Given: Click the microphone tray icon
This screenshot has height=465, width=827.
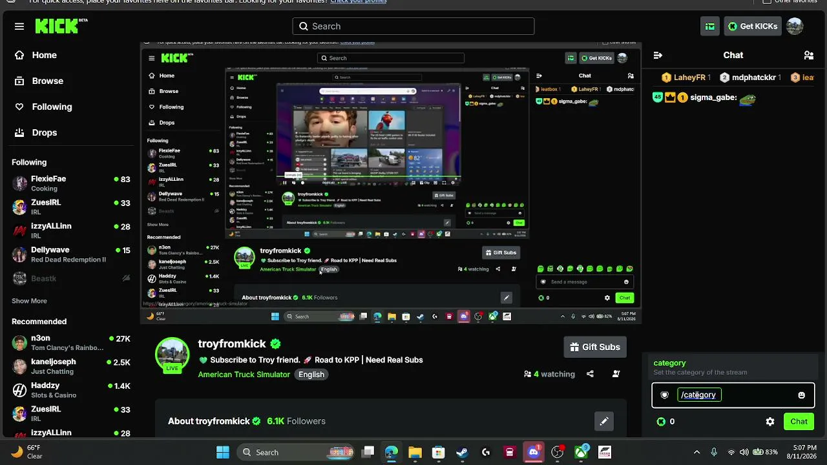Looking at the screenshot, I should coord(714,452).
